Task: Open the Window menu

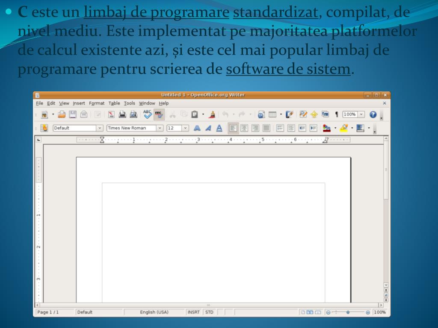Action: point(147,103)
